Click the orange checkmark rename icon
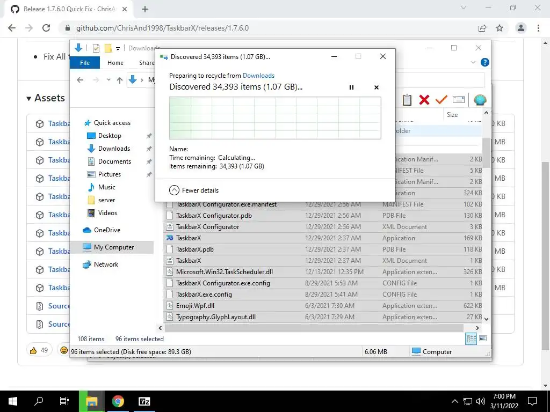550x412 pixels. point(442,100)
